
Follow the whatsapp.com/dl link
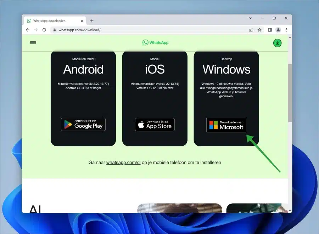123,162
